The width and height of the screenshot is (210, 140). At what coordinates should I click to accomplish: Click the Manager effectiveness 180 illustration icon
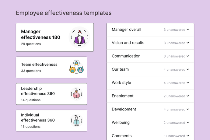[79, 37]
